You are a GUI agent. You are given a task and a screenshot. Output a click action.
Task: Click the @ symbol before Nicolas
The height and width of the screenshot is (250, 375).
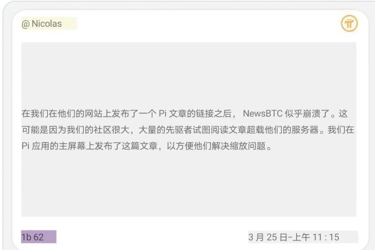pos(26,24)
